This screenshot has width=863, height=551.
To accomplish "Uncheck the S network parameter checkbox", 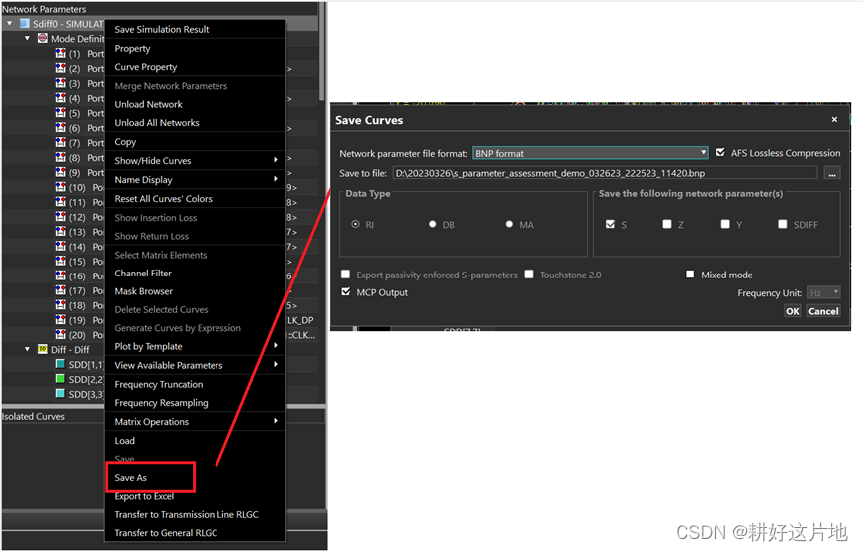I will click(610, 224).
